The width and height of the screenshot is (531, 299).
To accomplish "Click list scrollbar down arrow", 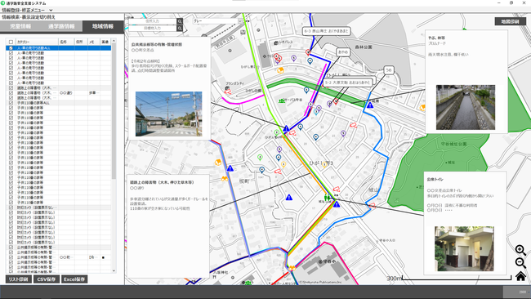I will (x=114, y=271).
